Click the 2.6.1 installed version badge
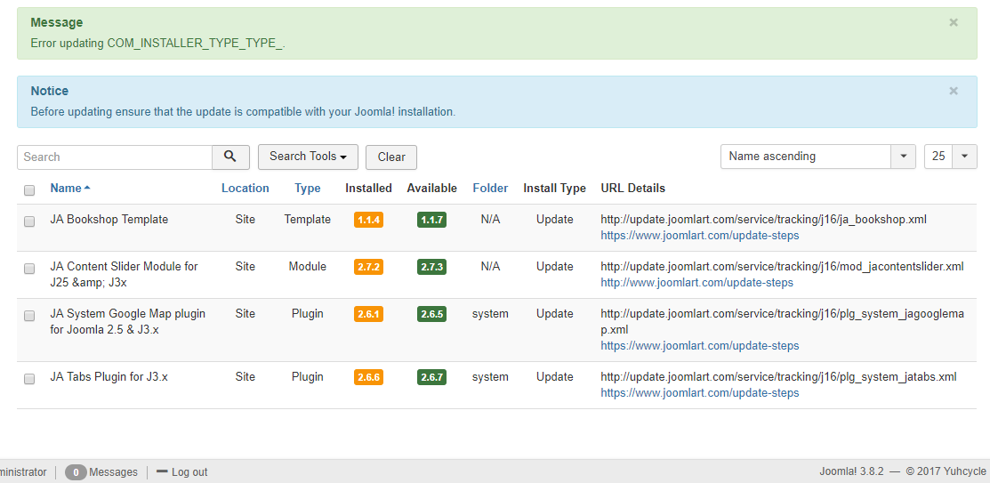 coord(368,314)
